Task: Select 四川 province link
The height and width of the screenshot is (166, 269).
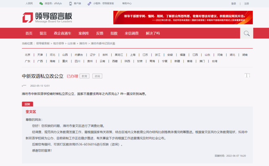Action: click(77, 61)
